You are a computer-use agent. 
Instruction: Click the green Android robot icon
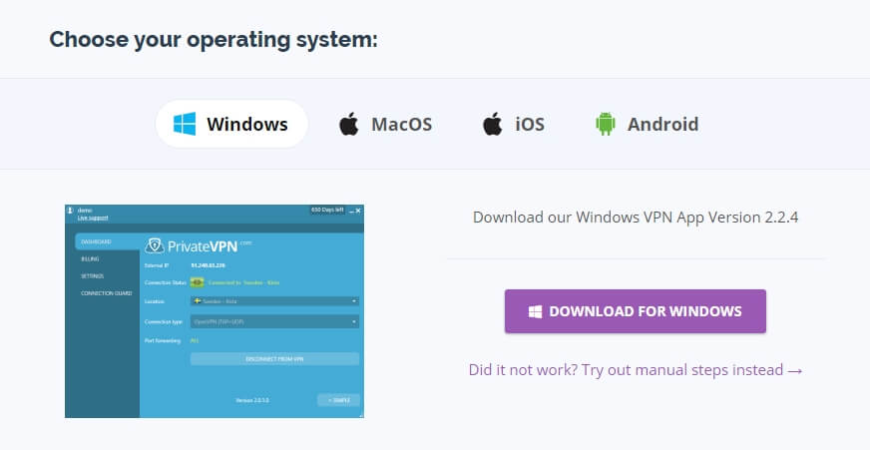(x=606, y=124)
